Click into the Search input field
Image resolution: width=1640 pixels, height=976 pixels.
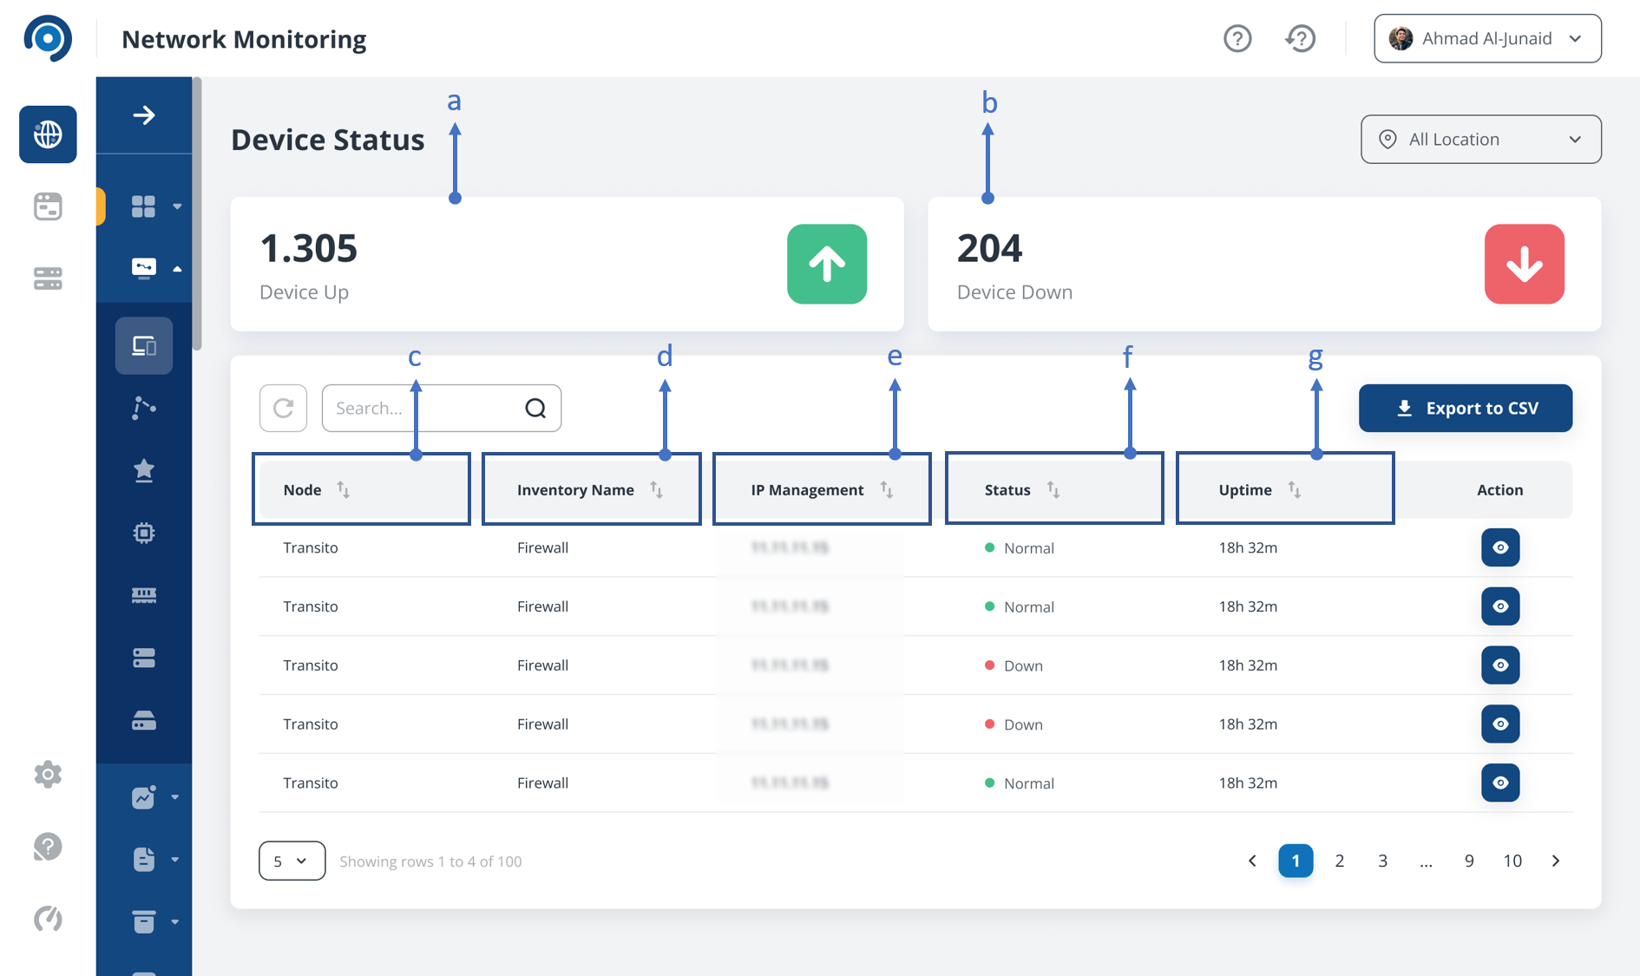[x=421, y=408]
